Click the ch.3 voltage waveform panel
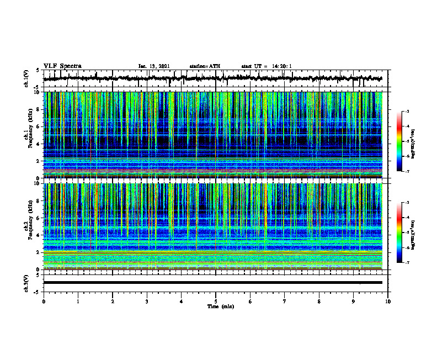This screenshot has height=338, width=437. [216, 283]
